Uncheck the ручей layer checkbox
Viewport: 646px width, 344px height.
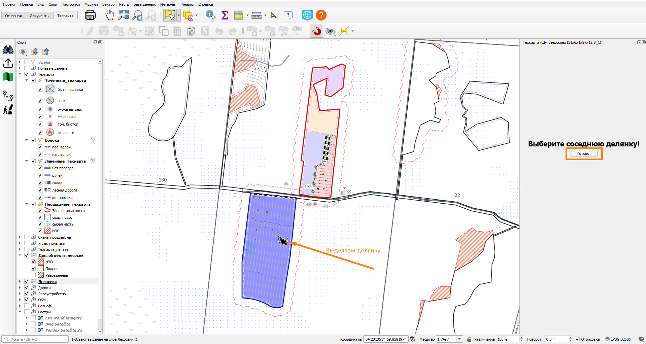pyautogui.click(x=40, y=175)
